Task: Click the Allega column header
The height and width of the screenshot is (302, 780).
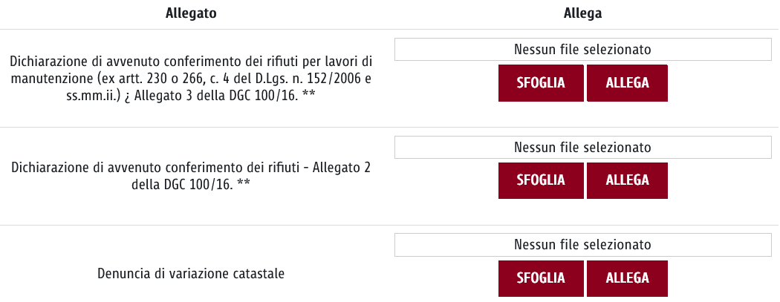Action: [x=582, y=13]
